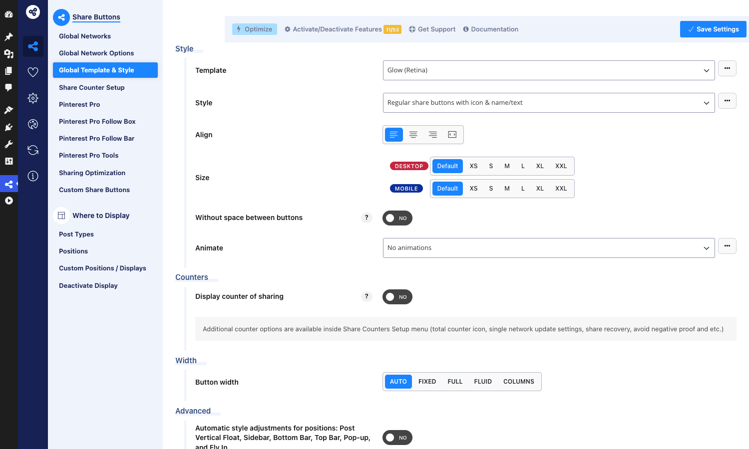
Task: Open the Plugins plug icon
Action: 8,127
